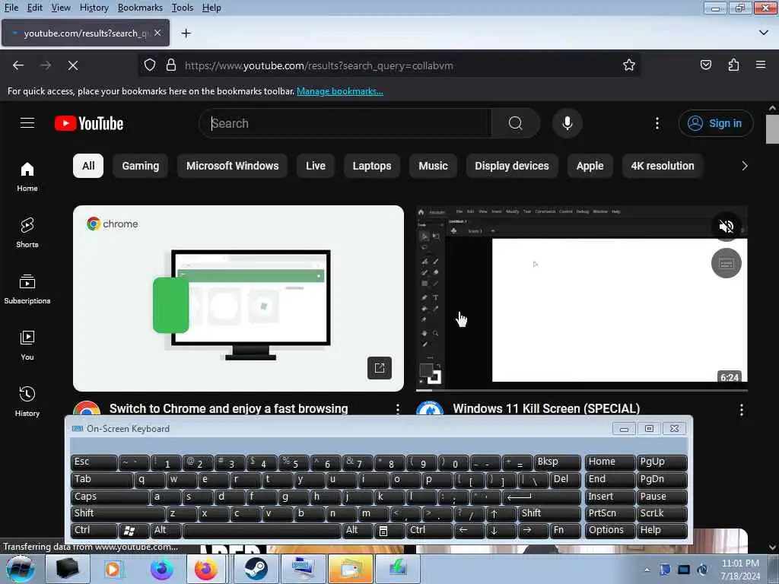Select the Microsoft Windows filter chip
This screenshot has width=779, height=584.
click(x=233, y=166)
